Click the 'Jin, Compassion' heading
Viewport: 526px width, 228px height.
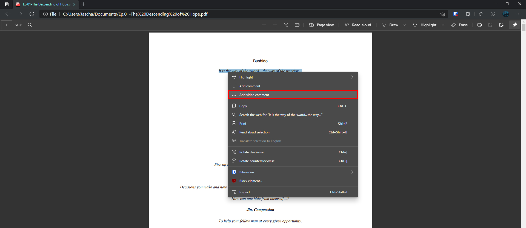tap(260, 210)
